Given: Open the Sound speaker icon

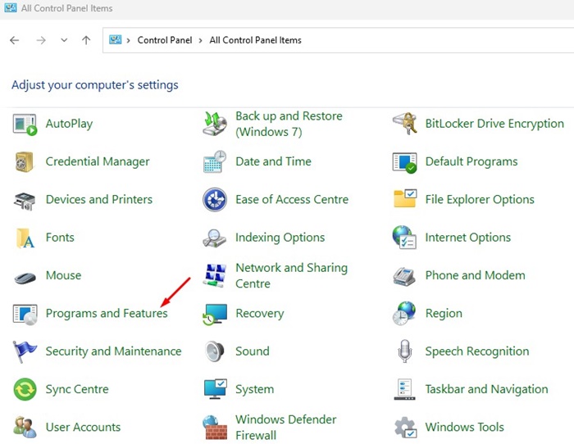Looking at the screenshot, I should click(x=215, y=351).
